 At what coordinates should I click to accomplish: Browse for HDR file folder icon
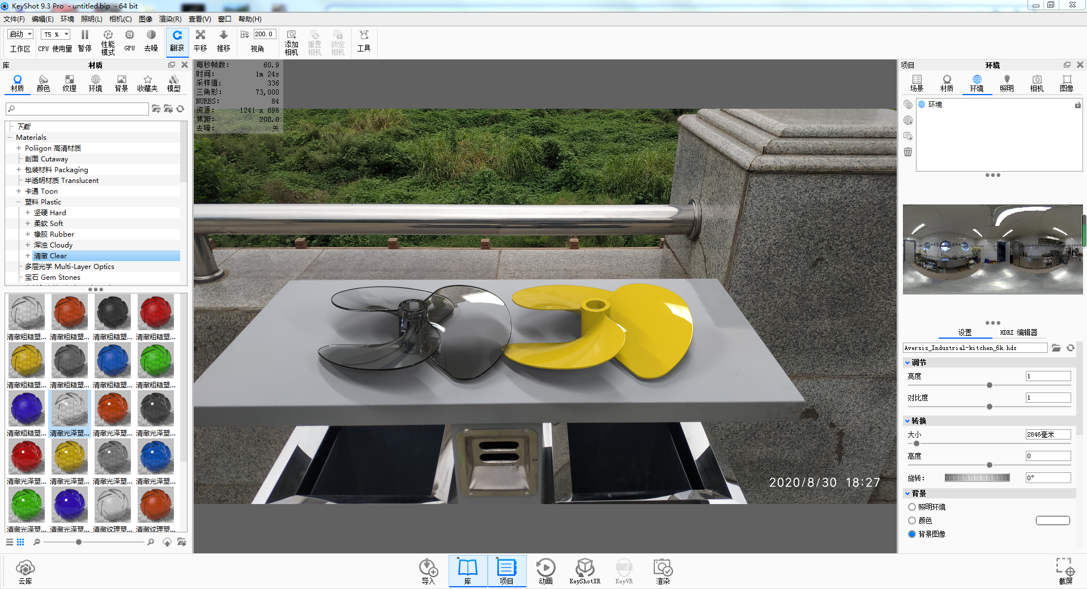(1056, 348)
